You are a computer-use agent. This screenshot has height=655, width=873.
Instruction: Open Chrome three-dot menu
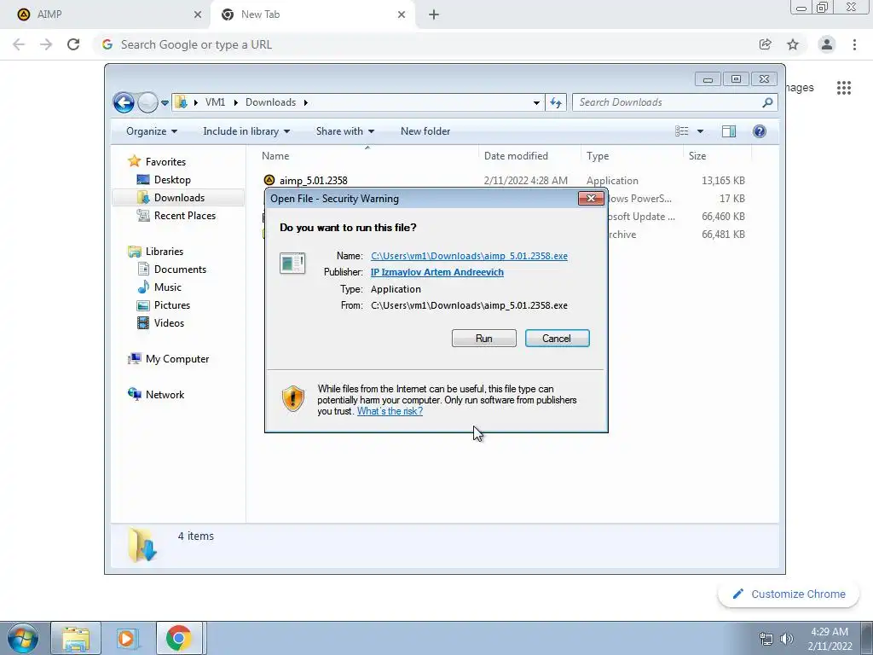[x=854, y=44]
